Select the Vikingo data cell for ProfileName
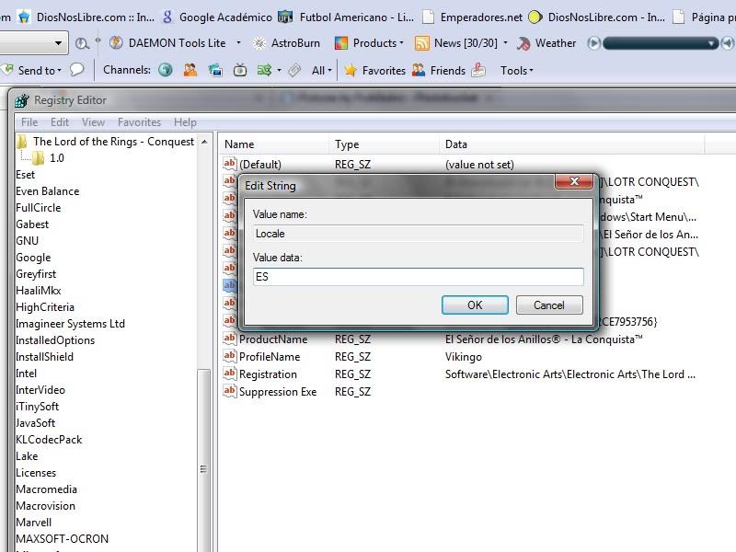Screen dimensions: 736x552 (x=464, y=357)
